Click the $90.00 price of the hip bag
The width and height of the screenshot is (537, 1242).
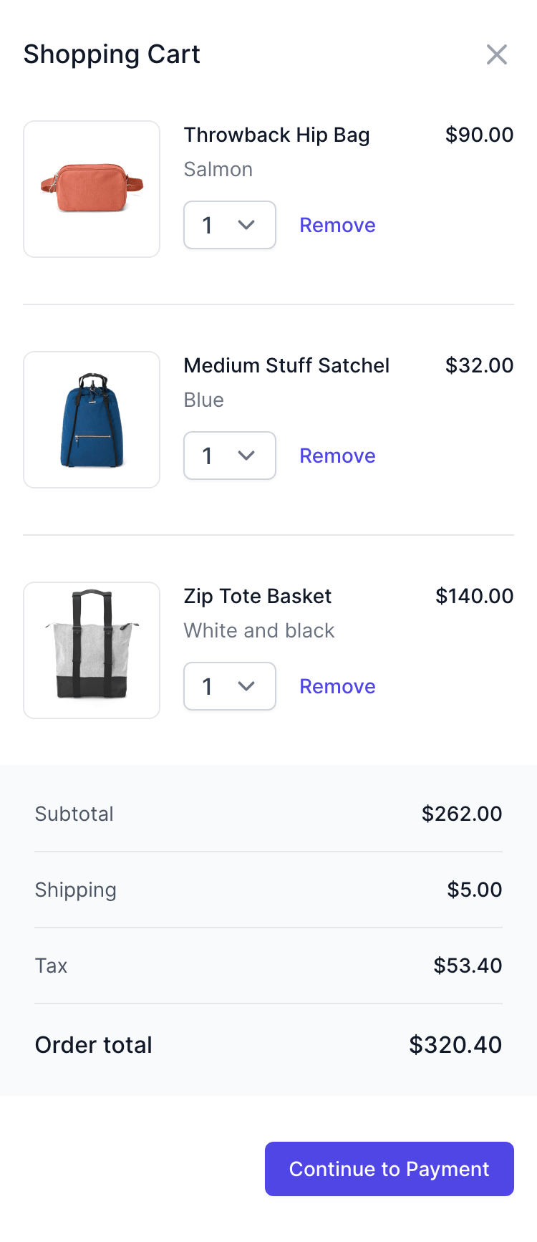479,135
